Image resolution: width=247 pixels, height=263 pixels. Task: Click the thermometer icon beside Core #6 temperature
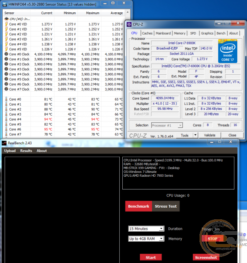pyautogui.click(x=6, y=129)
